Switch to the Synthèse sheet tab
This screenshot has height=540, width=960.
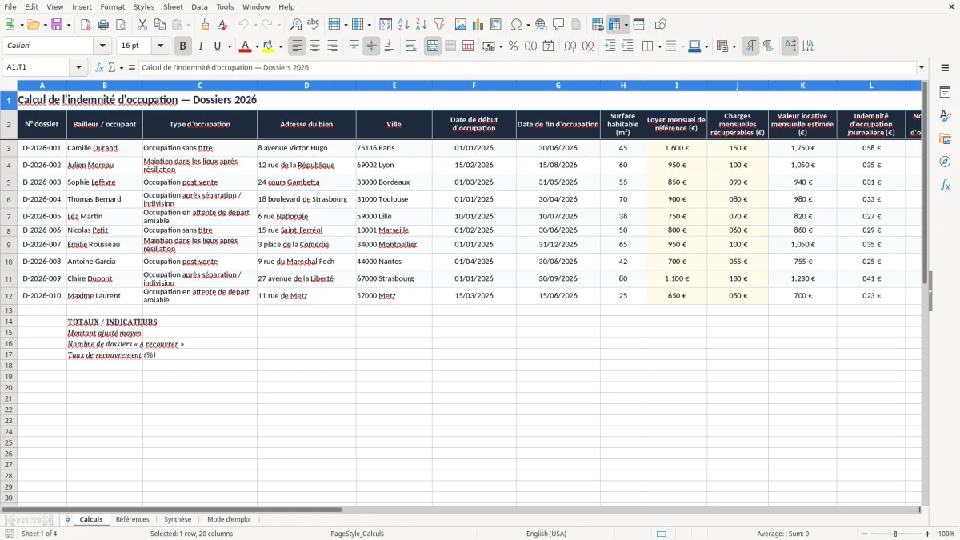tap(178, 519)
